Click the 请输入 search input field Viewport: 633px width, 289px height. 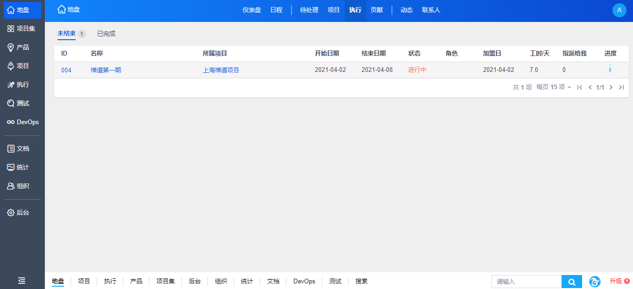pyautogui.click(x=526, y=282)
